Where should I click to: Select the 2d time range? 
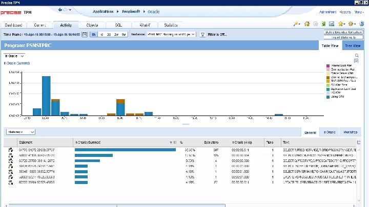(x=109, y=35)
